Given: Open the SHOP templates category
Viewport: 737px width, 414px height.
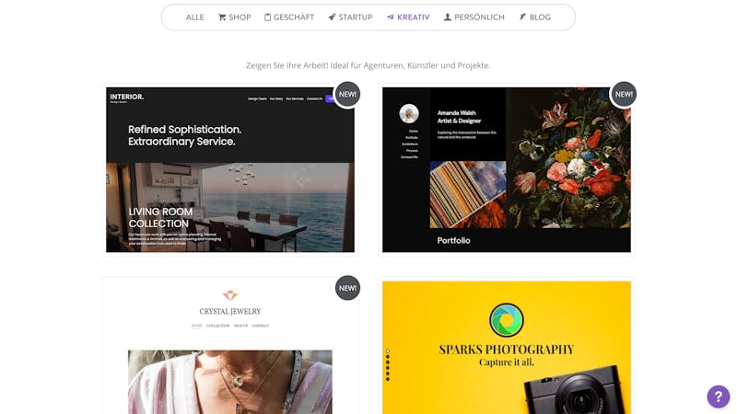Looking at the screenshot, I should [x=240, y=17].
